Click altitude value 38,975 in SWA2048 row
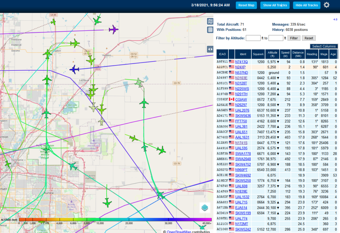Viewport: 340px width, 233px height. click(x=271, y=159)
